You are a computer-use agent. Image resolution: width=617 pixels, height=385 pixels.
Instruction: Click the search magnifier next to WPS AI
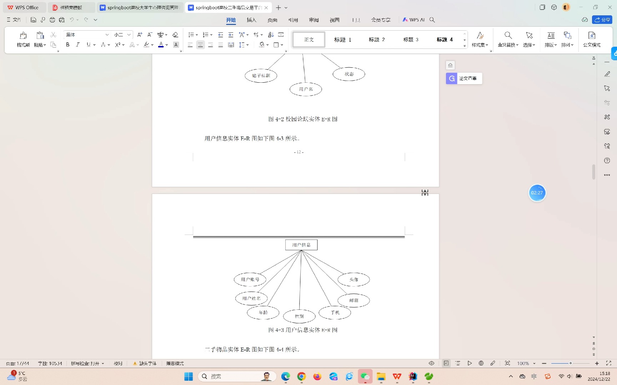tap(432, 20)
